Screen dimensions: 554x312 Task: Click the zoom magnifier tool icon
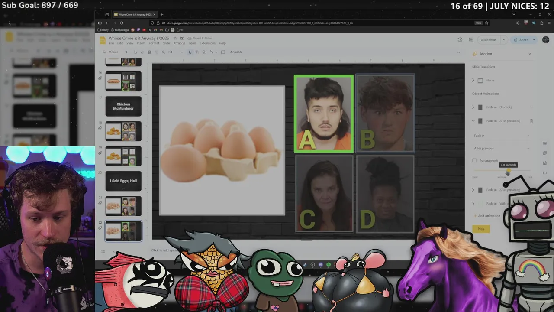pos(163,52)
